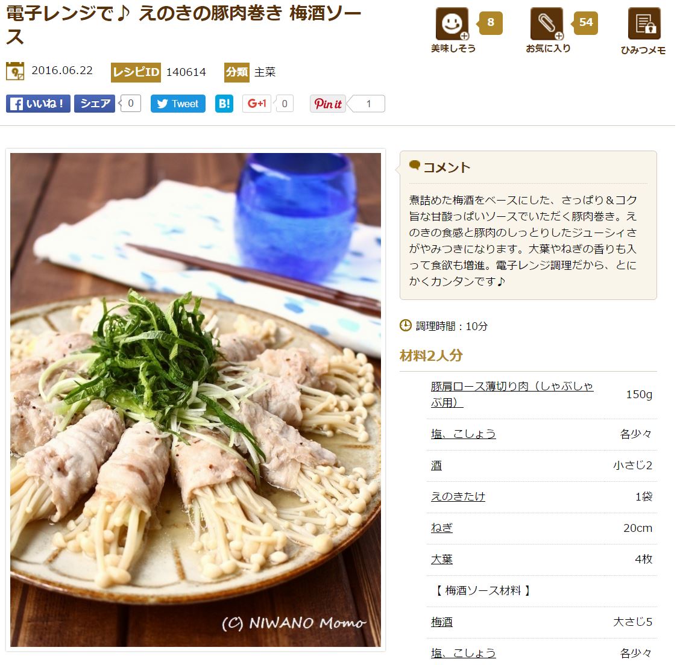Bookmark with Hatena B! icon

click(x=224, y=104)
